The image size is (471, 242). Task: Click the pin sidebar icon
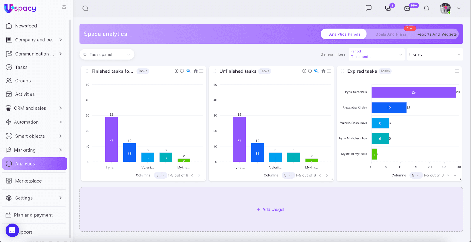[x=64, y=8]
